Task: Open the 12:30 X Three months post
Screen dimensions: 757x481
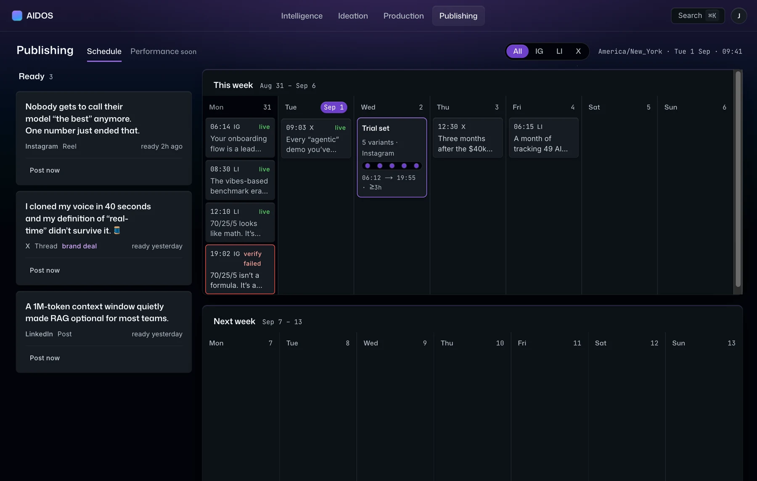Action: point(468,137)
